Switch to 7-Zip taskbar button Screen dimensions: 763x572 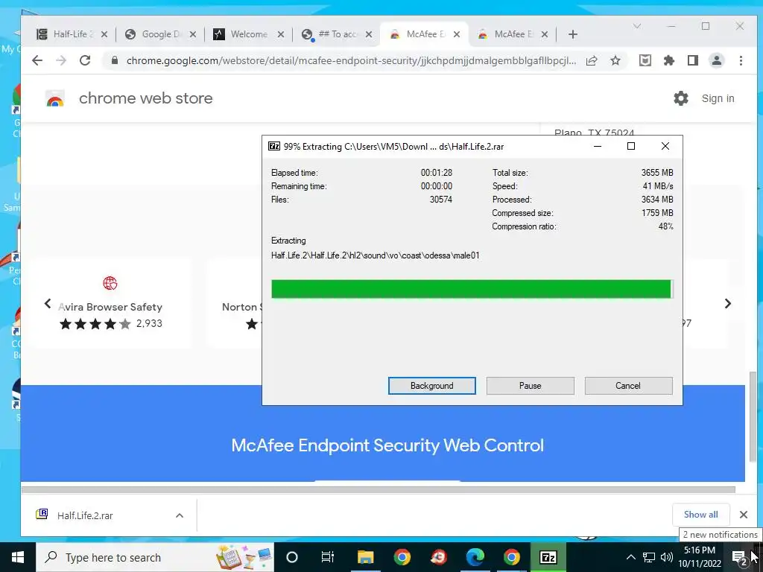(548, 557)
